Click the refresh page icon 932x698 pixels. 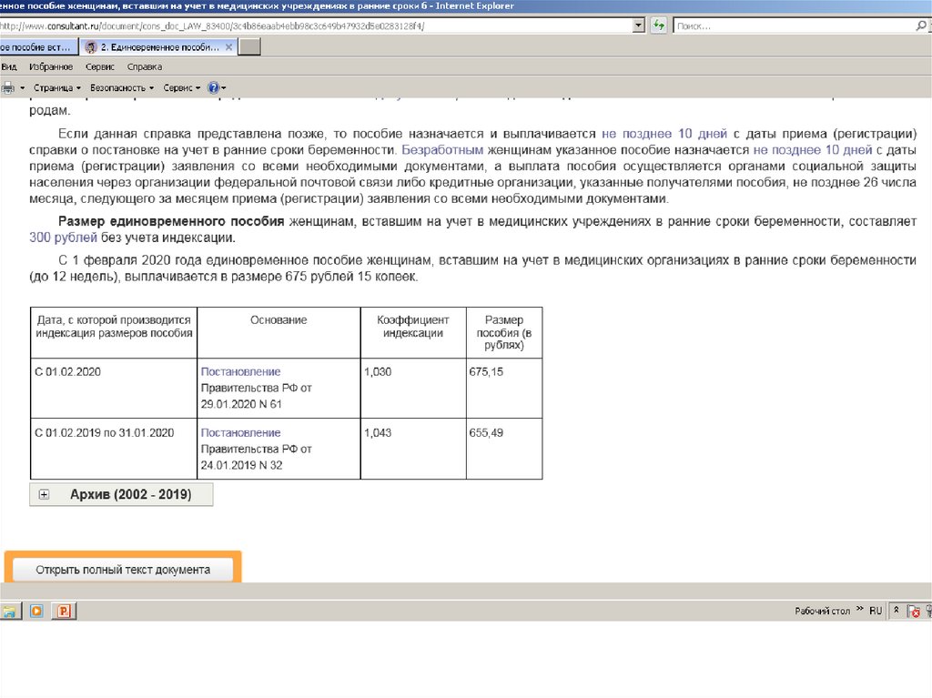point(658,25)
